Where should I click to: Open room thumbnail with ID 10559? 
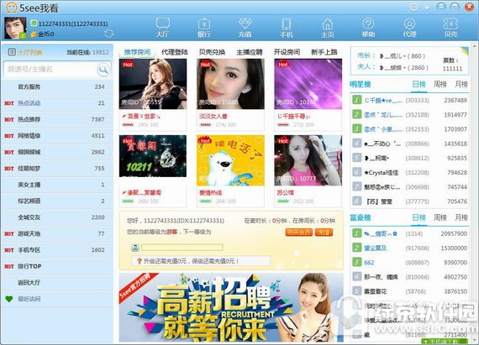point(153,84)
